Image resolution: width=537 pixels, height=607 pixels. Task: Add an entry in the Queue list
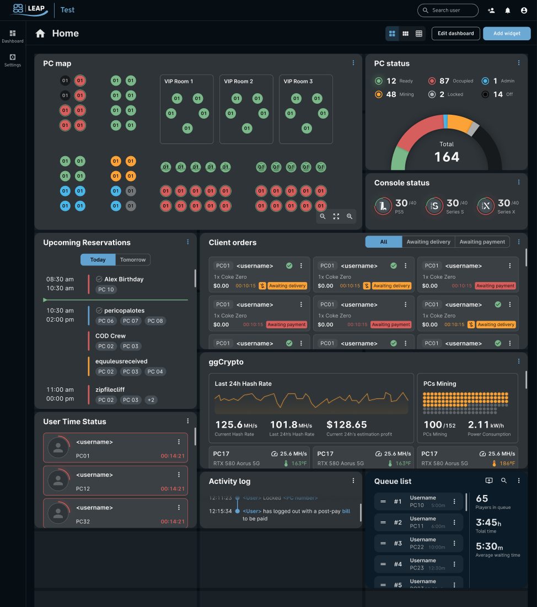(x=489, y=481)
